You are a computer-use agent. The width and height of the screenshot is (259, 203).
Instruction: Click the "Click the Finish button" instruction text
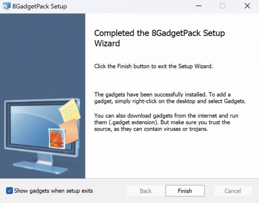coord(153,66)
